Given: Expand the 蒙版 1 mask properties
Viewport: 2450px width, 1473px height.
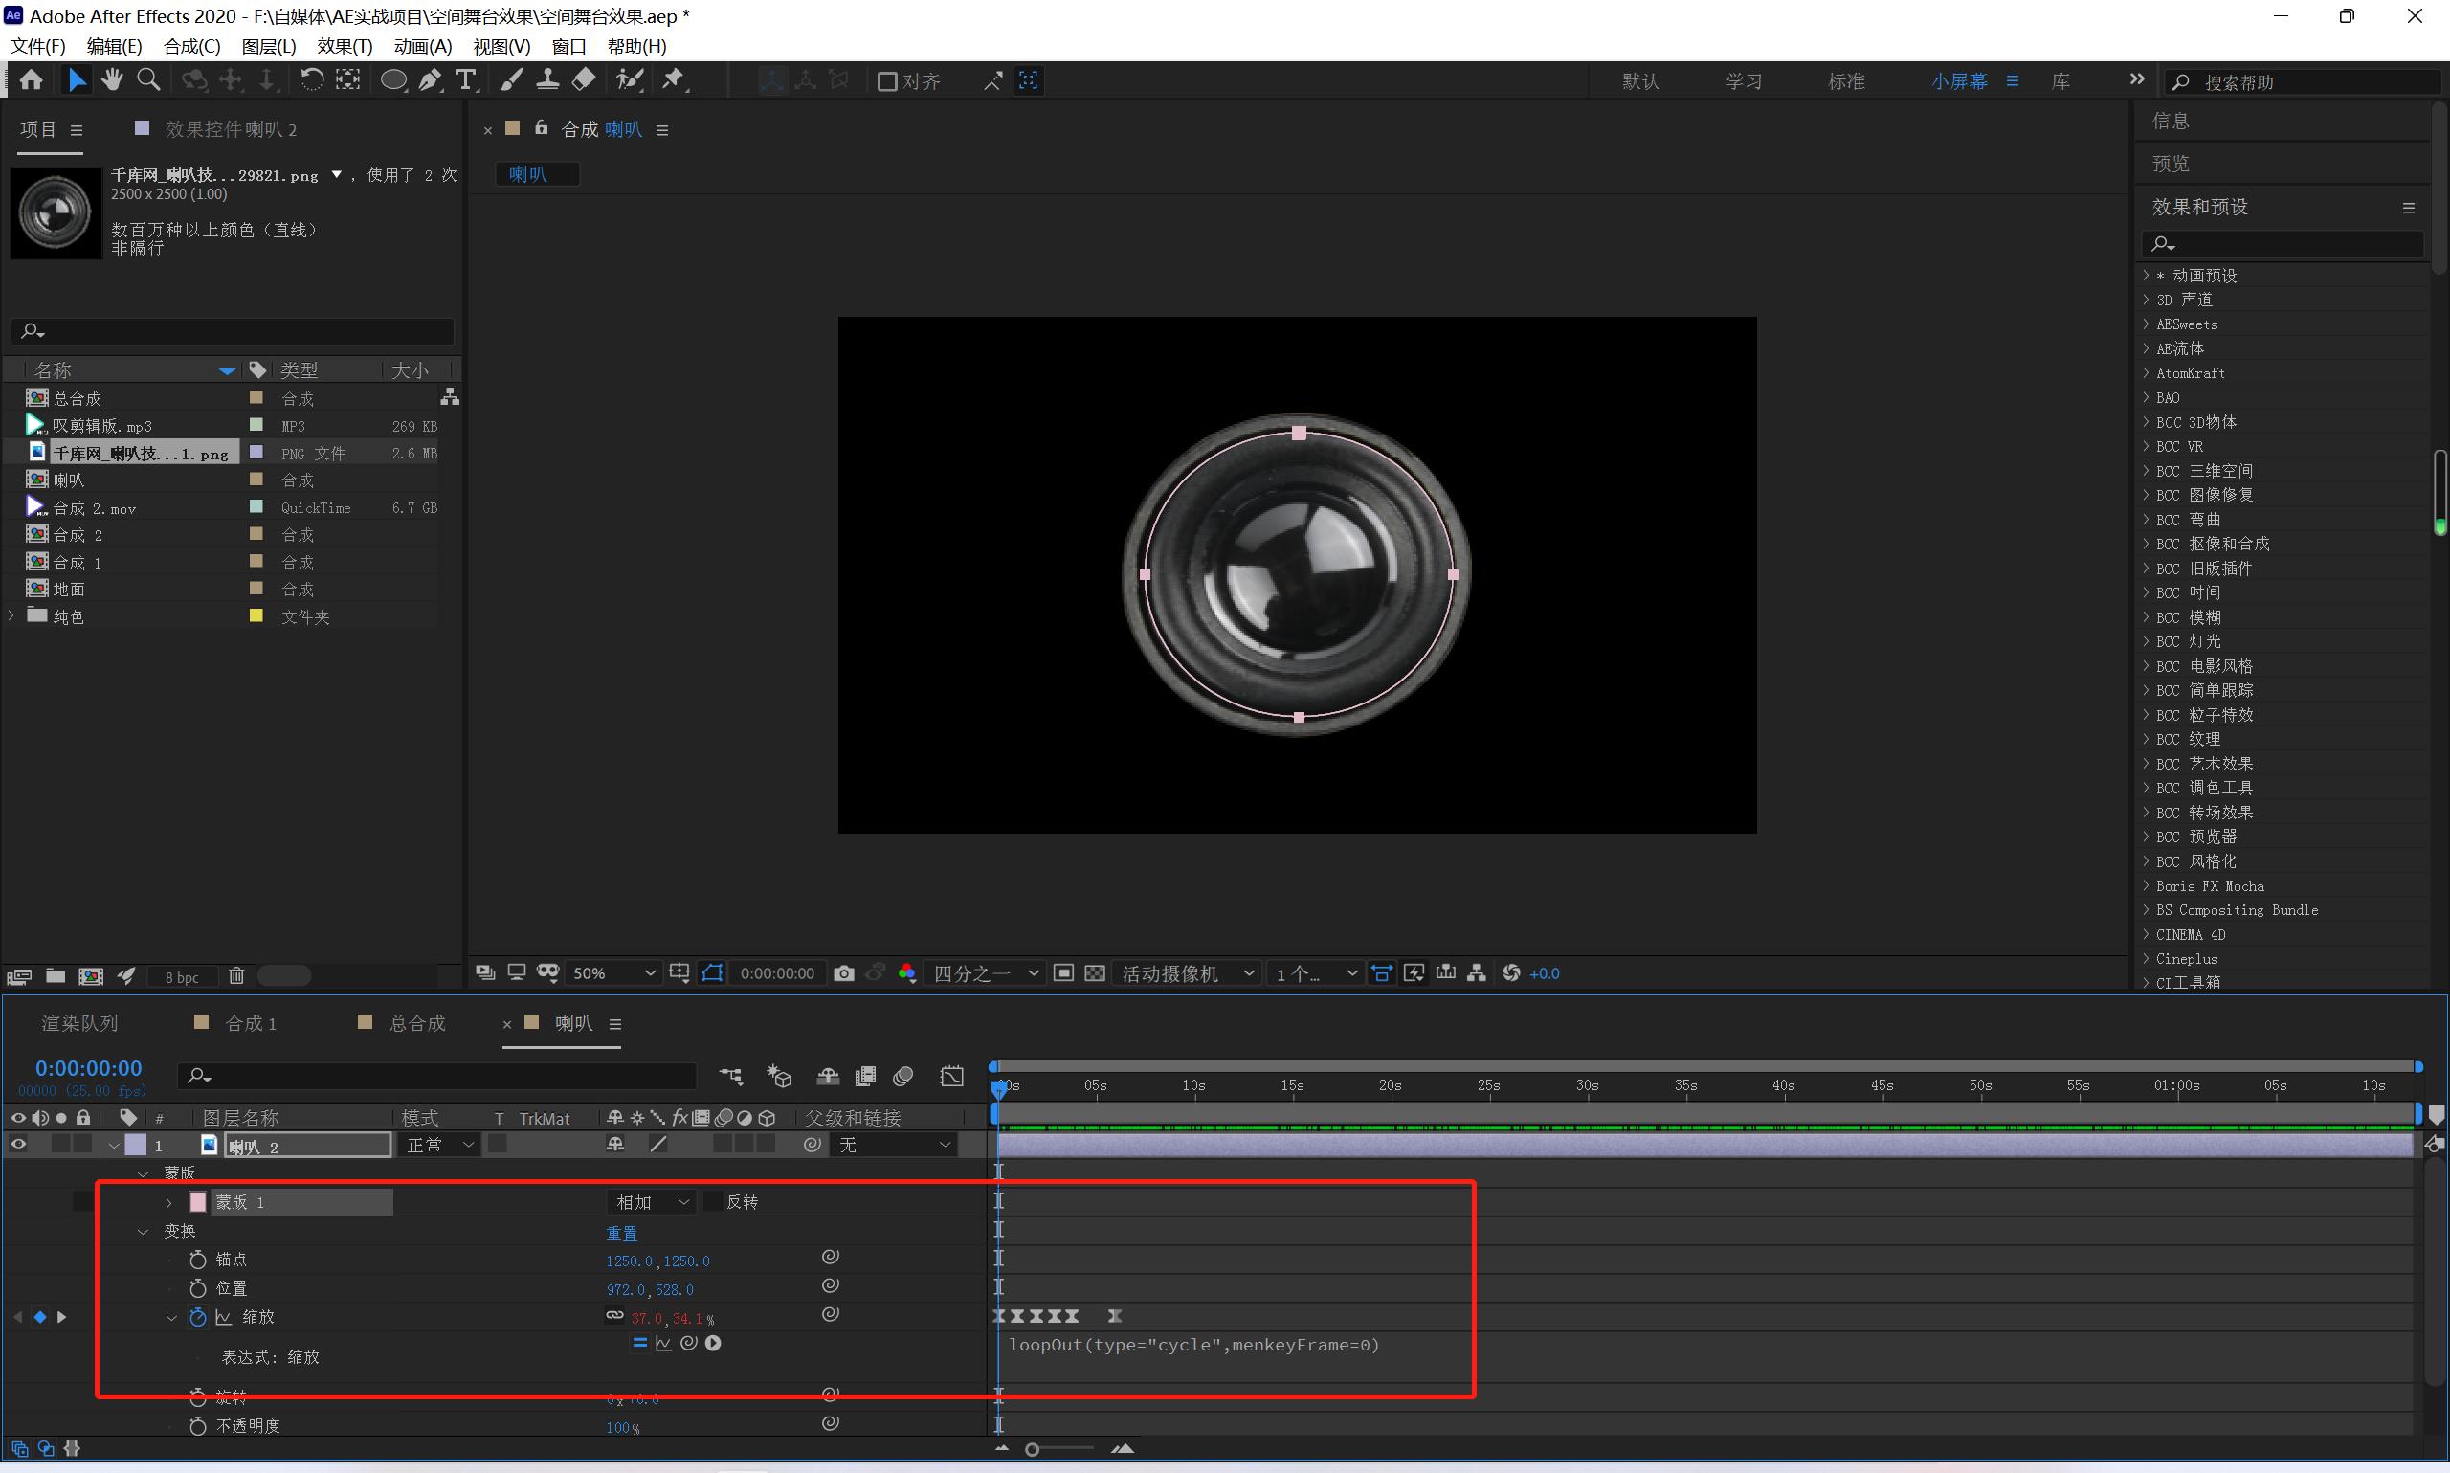Looking at the screenshot, I should pyautogui.click(x=168, y=1203).
